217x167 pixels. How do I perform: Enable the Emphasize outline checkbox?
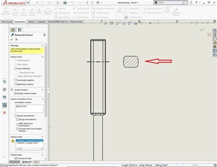16,84
